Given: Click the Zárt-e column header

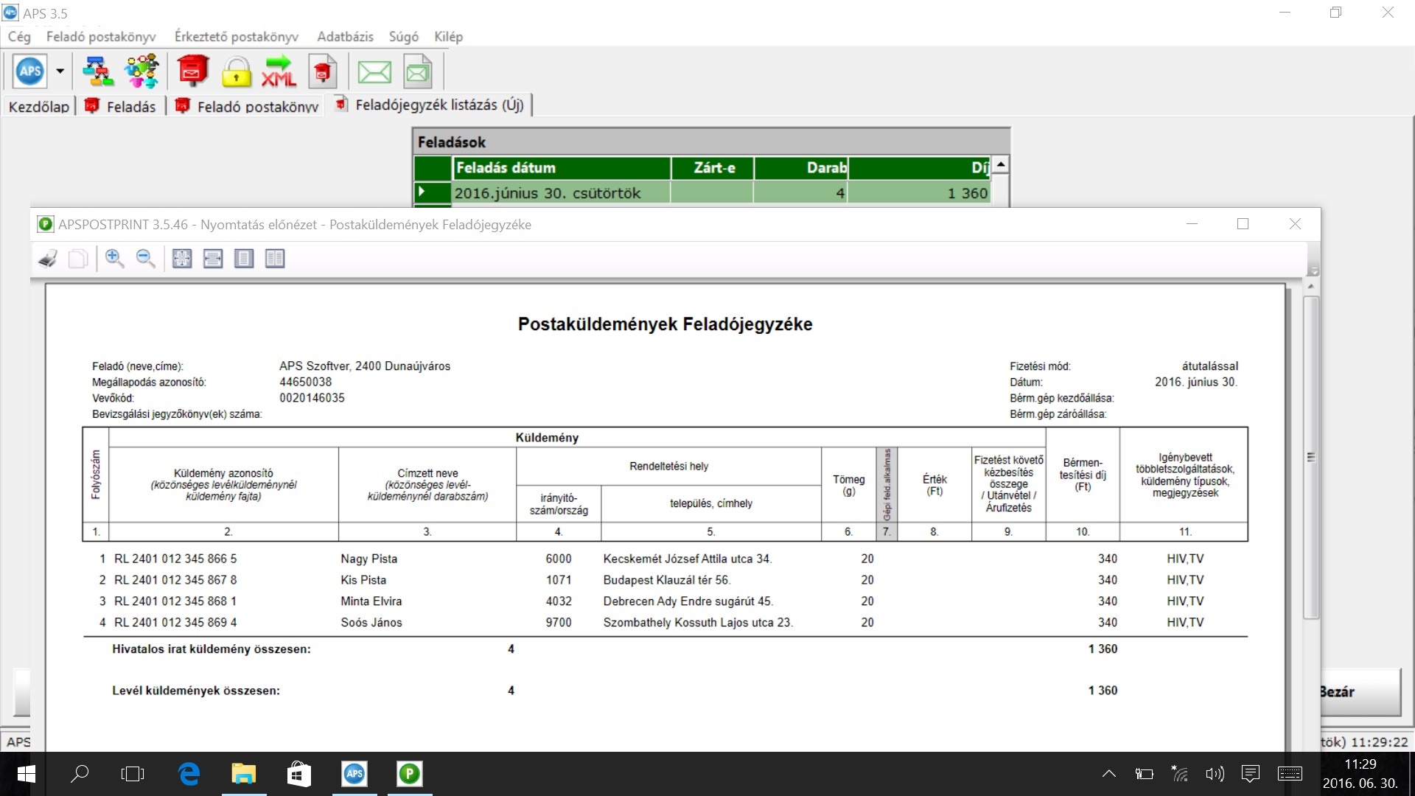Looking at the screenshot, I should coord(713,168).
